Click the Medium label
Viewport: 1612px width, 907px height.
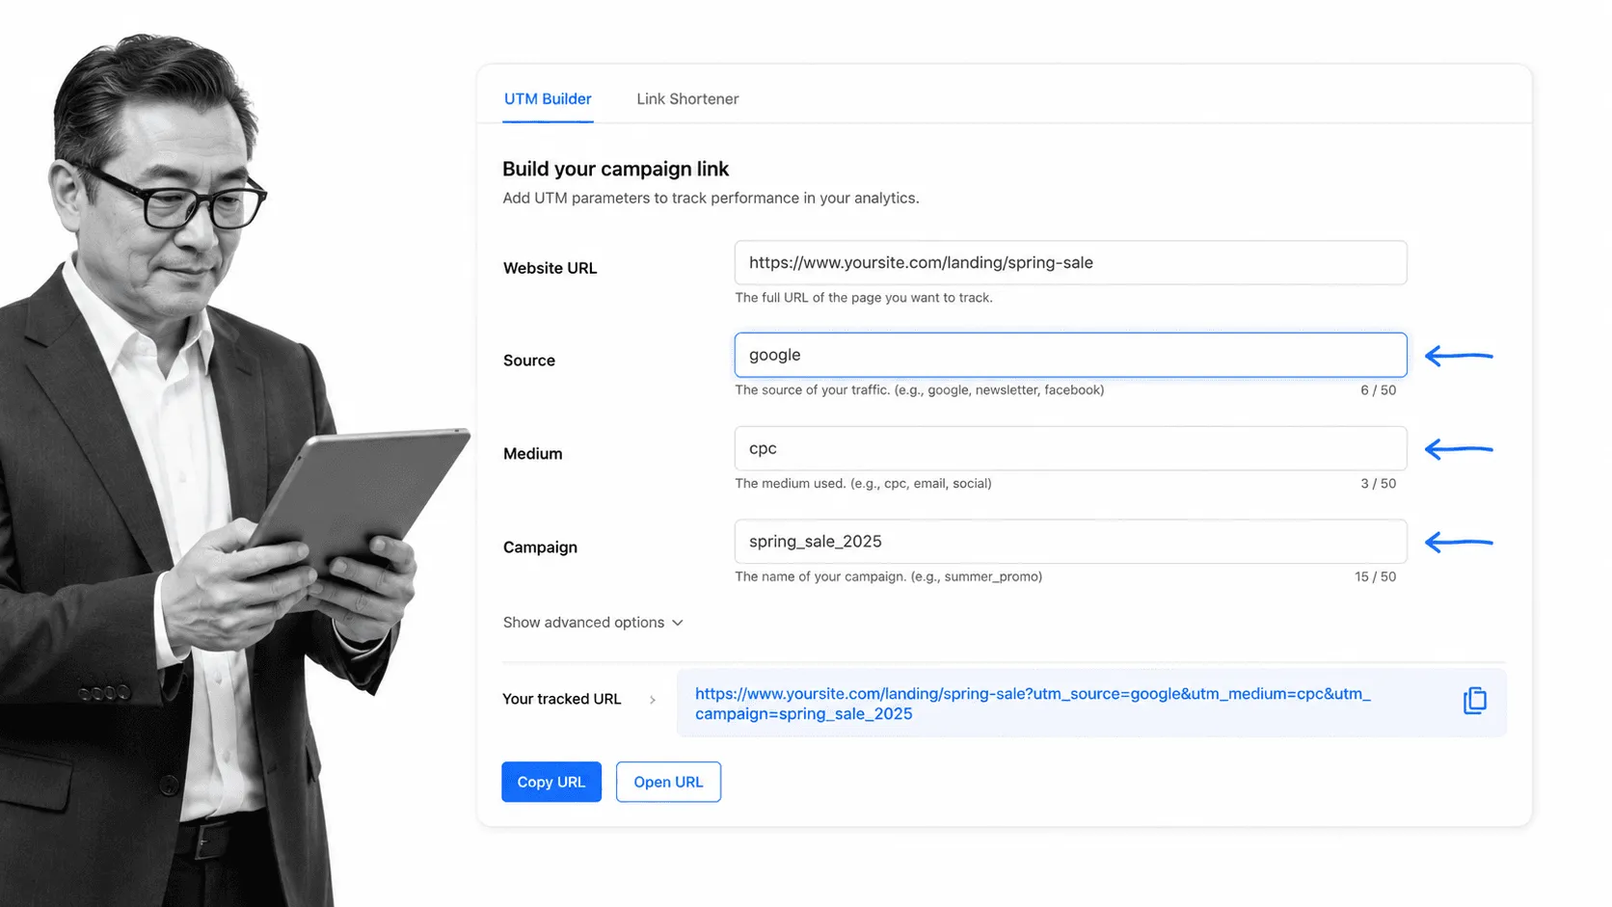pos(532,454)
